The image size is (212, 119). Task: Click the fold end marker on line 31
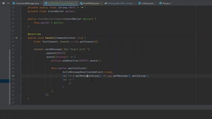point(21,87)
